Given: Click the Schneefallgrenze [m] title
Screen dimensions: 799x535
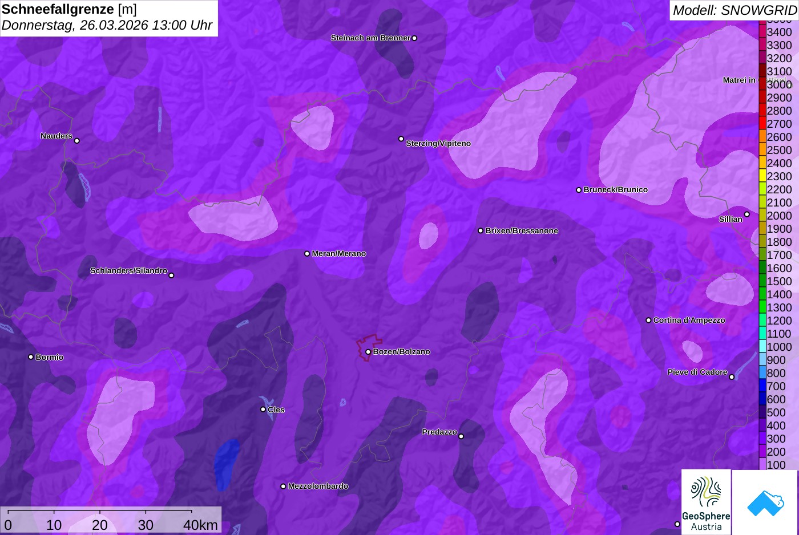Looking at the screenshot, I should 70,9.
